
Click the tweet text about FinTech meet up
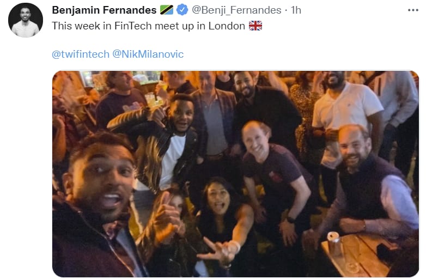tap(148, 26)
